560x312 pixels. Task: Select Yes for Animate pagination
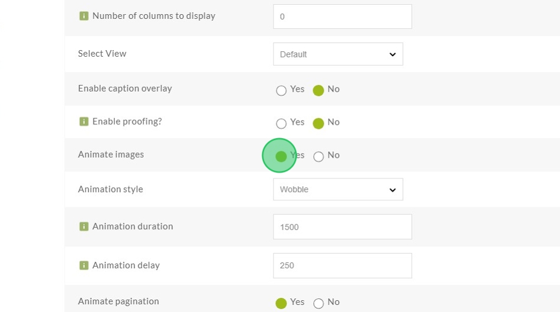point(281,303)
